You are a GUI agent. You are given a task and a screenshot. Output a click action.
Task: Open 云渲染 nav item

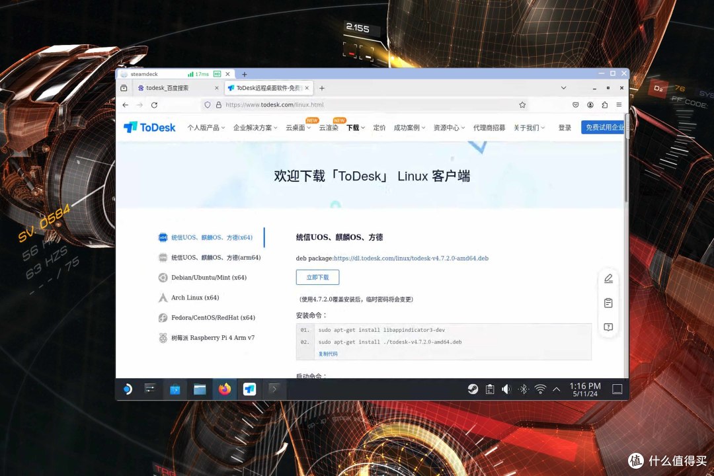click(329, 128)
